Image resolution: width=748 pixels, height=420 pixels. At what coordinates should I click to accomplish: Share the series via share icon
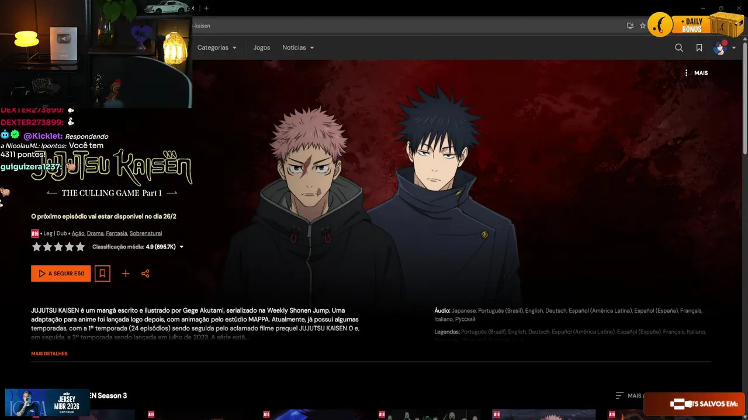coord(146,274)
